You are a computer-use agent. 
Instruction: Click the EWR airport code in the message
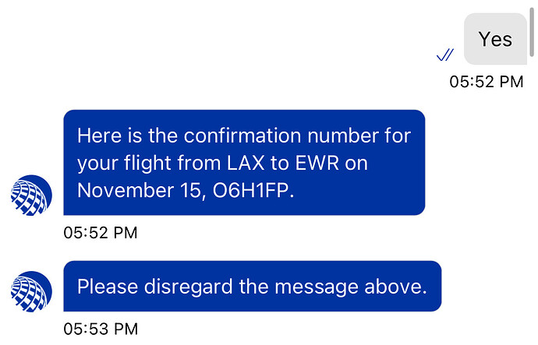point(317,163)
